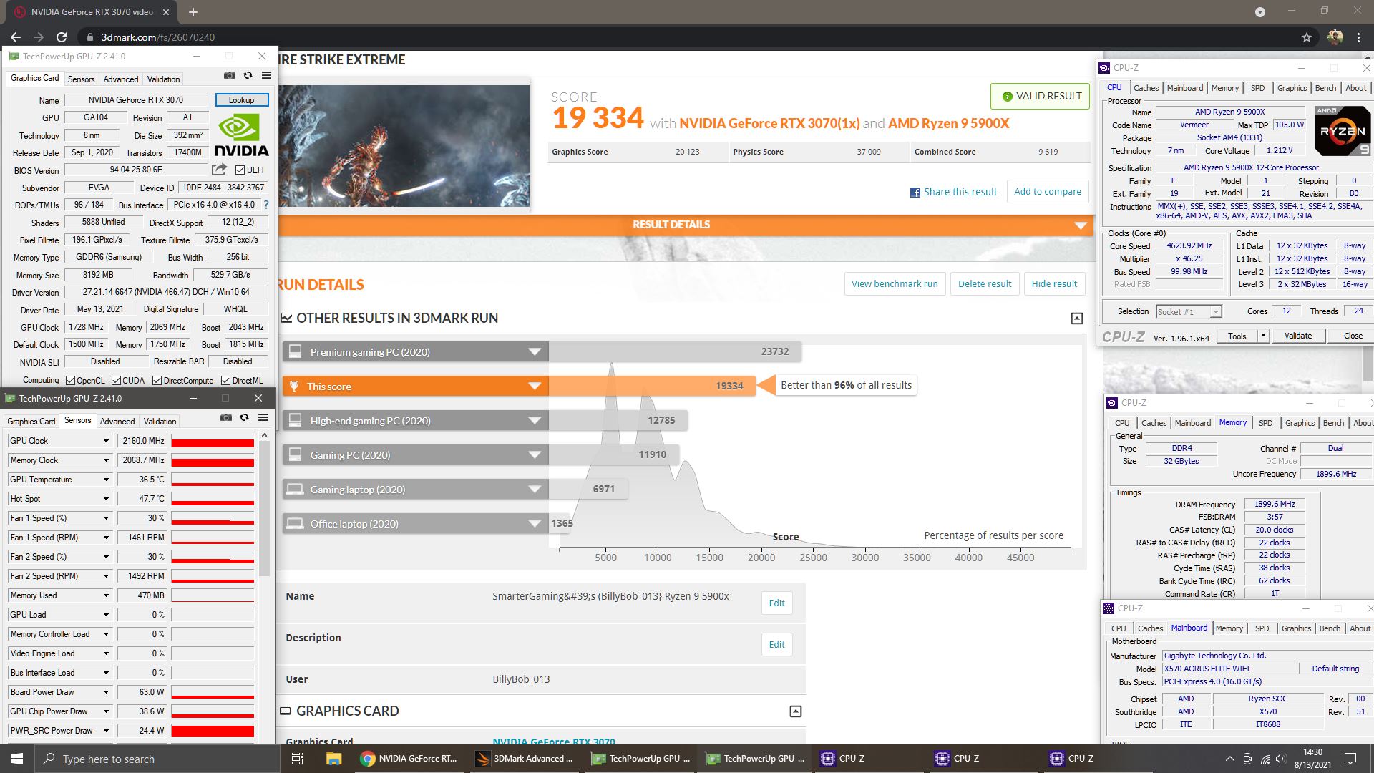Take a screenshot via top GPU-Z camera icon
This screenshot has height=773, width=1374.
[230, 75]
